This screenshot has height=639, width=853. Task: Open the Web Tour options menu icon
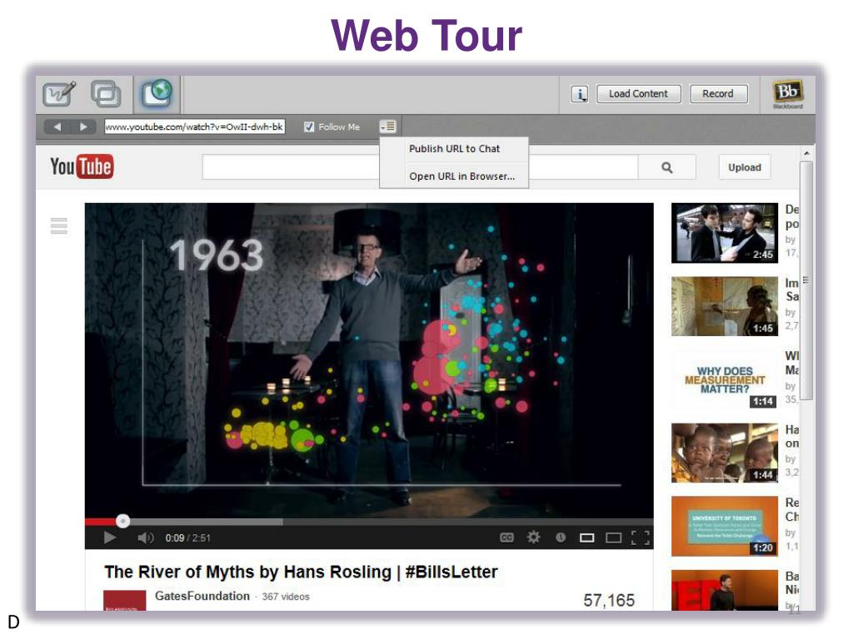point(388,126)
